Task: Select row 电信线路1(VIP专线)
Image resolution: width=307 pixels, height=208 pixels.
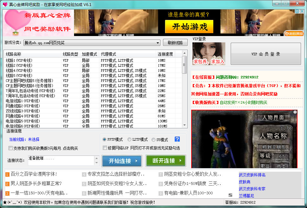Action: pos(93,101)
